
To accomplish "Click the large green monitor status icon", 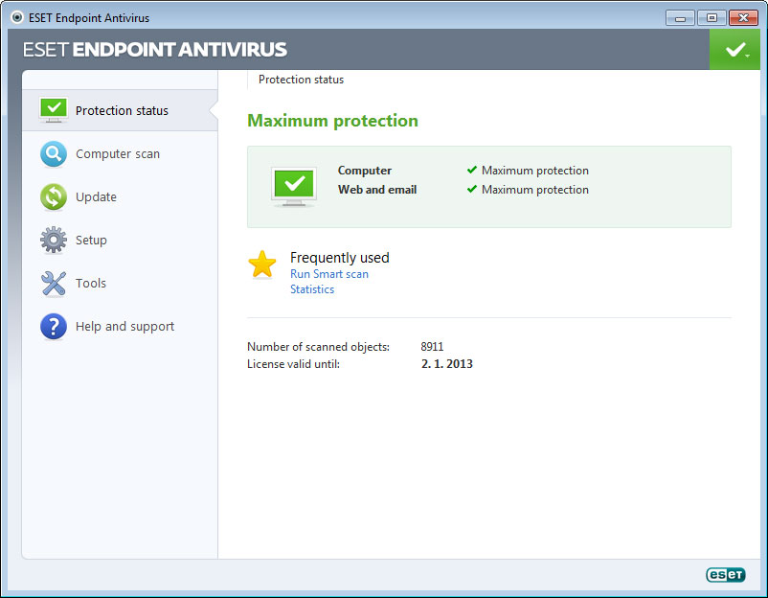I will [294, 185].
